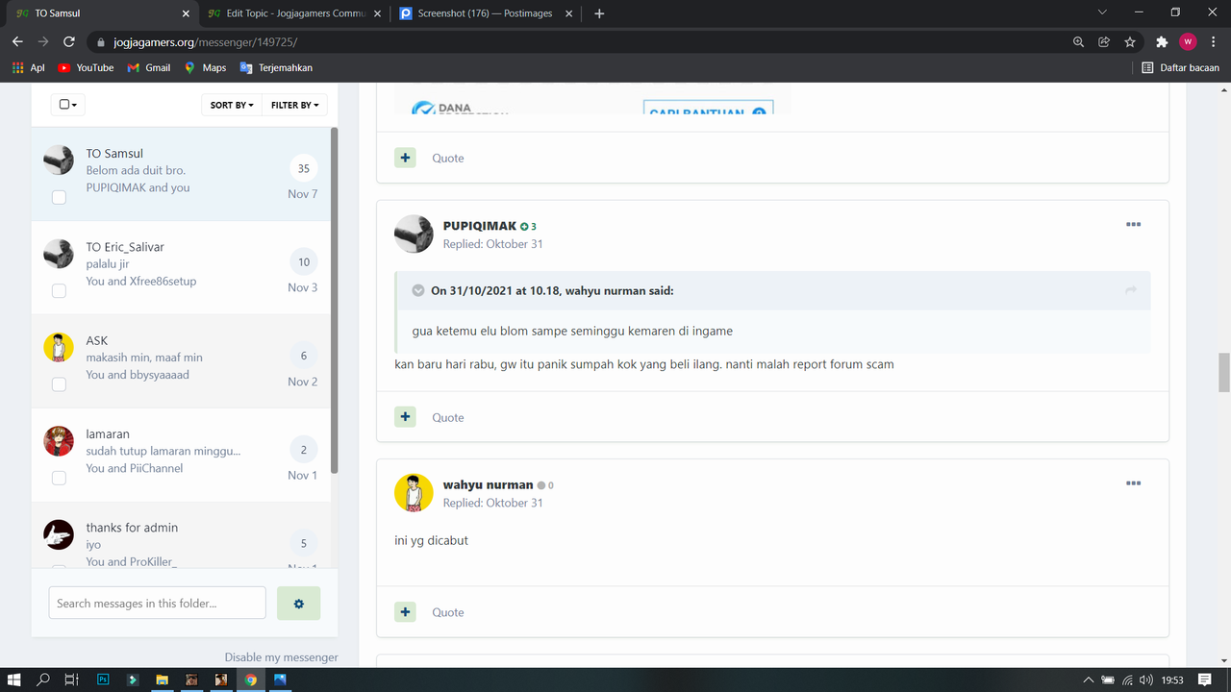Viewport: 1231px width, 692px height.
Task: Click the zoom magnifier icon in the address bar
Action: [1078, 41]
